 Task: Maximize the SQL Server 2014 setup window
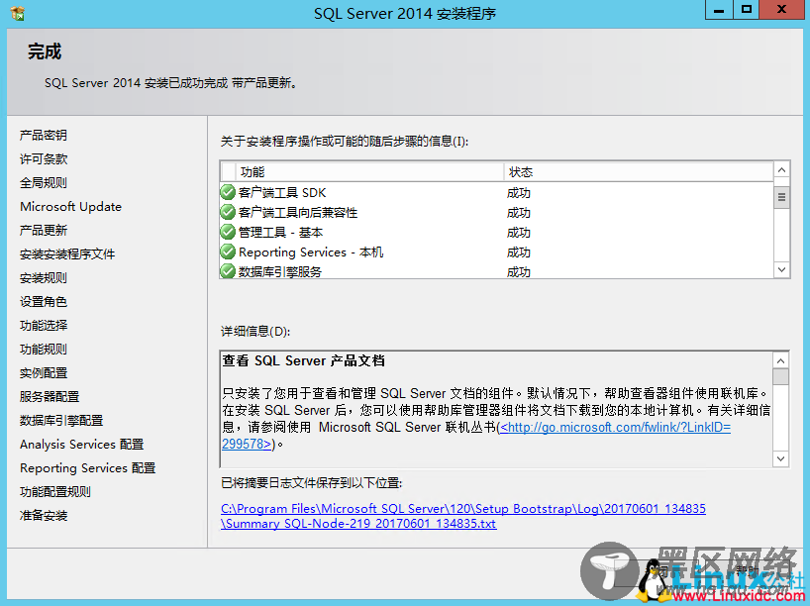tap(746, 10)
